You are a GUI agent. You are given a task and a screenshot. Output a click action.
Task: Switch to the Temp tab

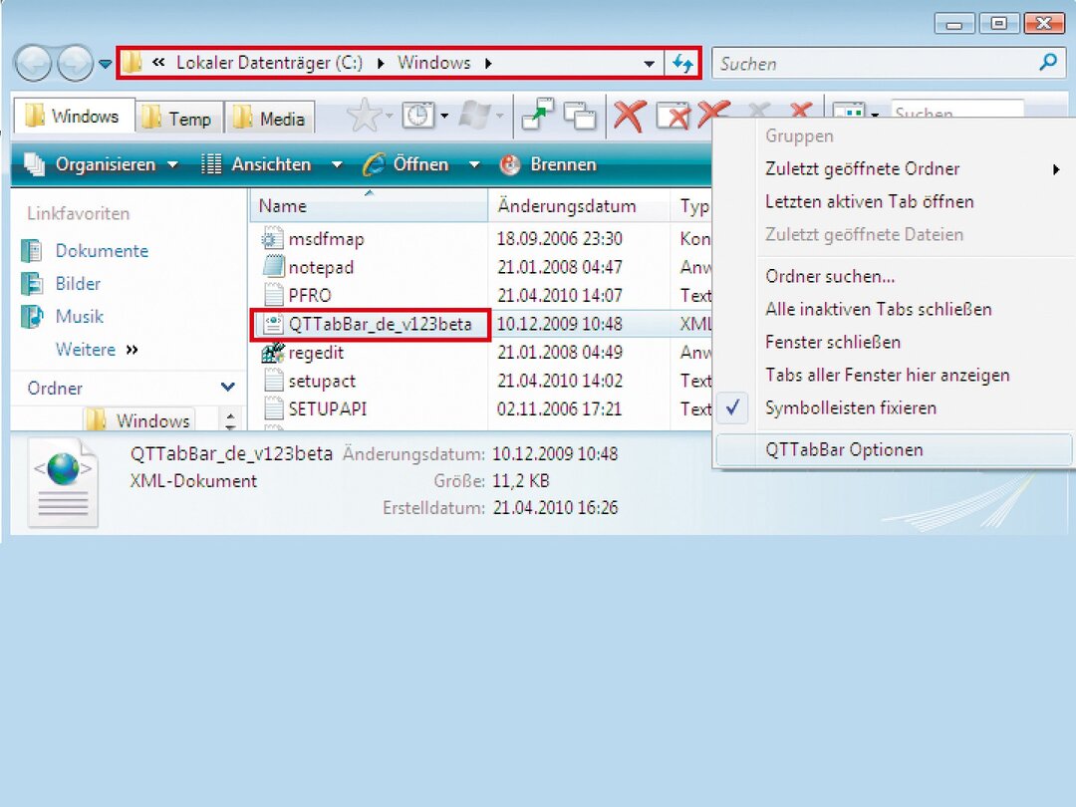tap(178, 119)
